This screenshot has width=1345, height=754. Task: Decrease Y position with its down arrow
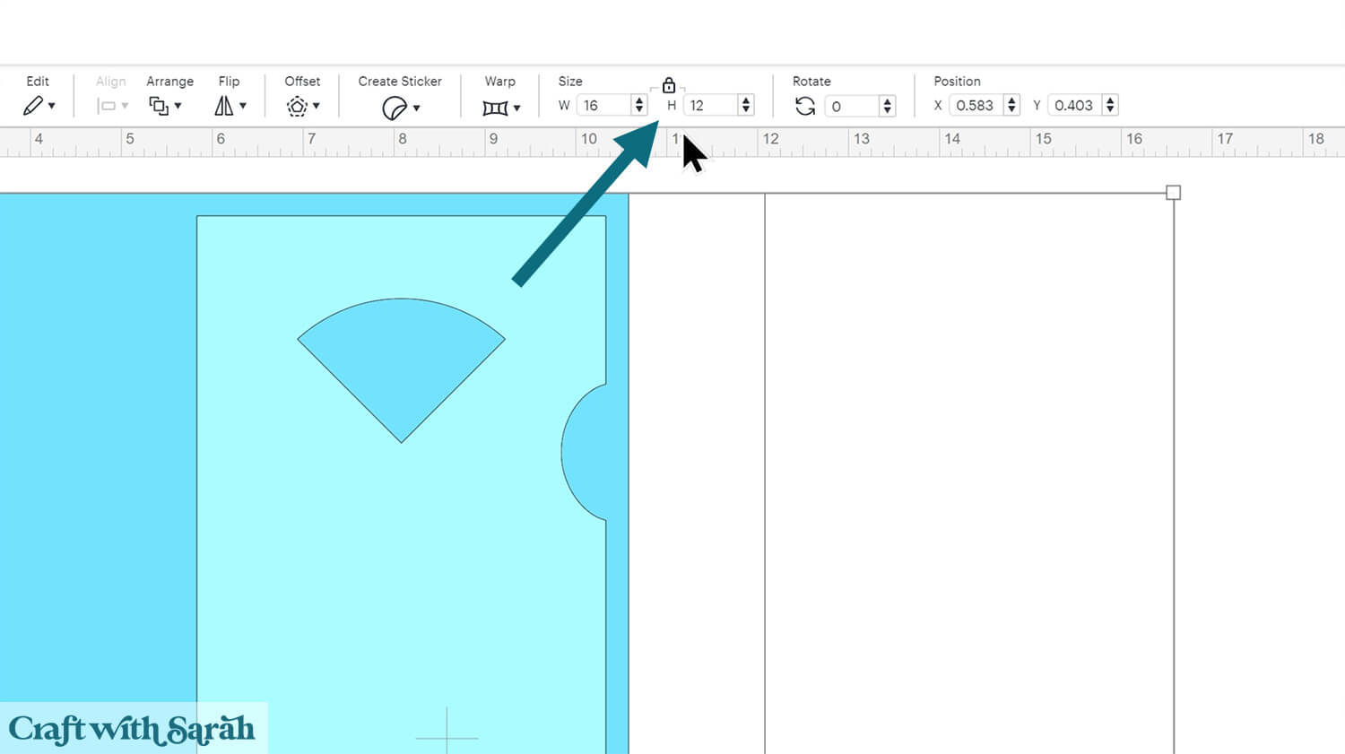click(x=1110, y=110)
